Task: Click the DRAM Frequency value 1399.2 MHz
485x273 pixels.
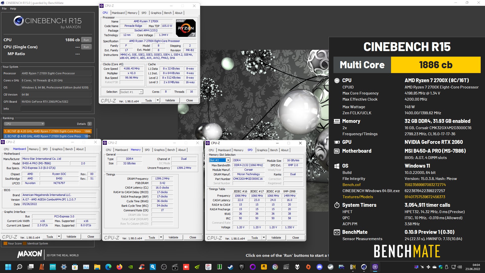Action: (162, 178)
